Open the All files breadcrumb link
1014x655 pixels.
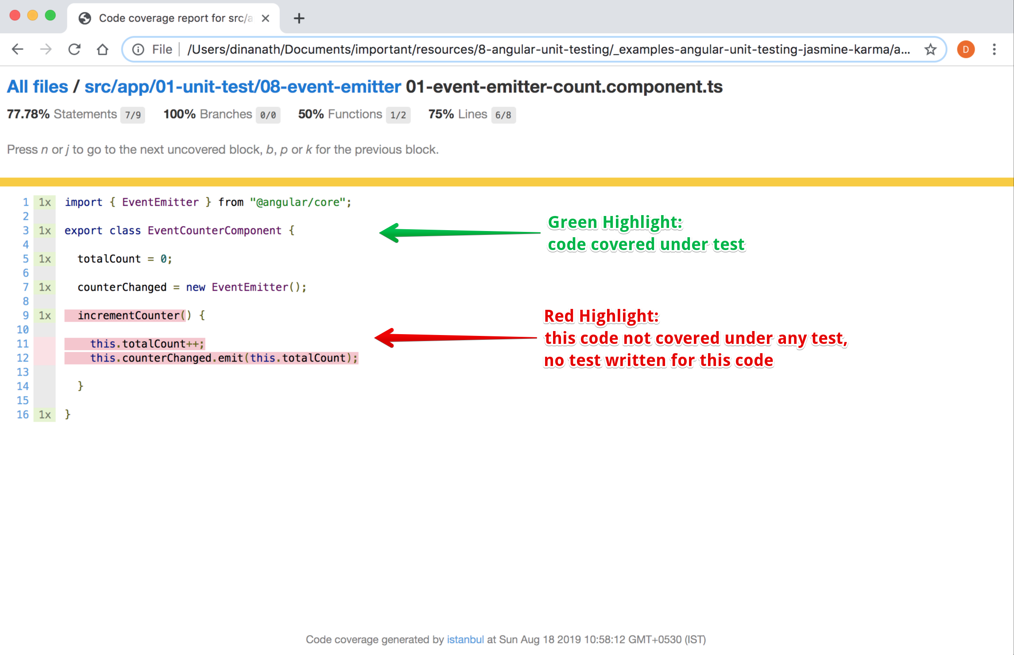click(x=38, y=87)
